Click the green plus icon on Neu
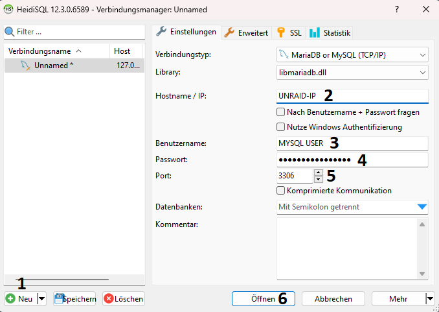 pyautogui.click(x=10, y=298)
